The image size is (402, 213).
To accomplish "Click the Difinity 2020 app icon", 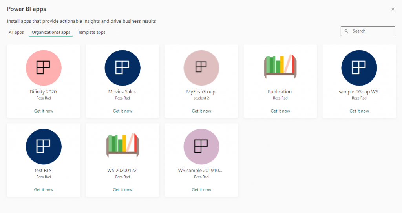I will [x=44, y=67].
